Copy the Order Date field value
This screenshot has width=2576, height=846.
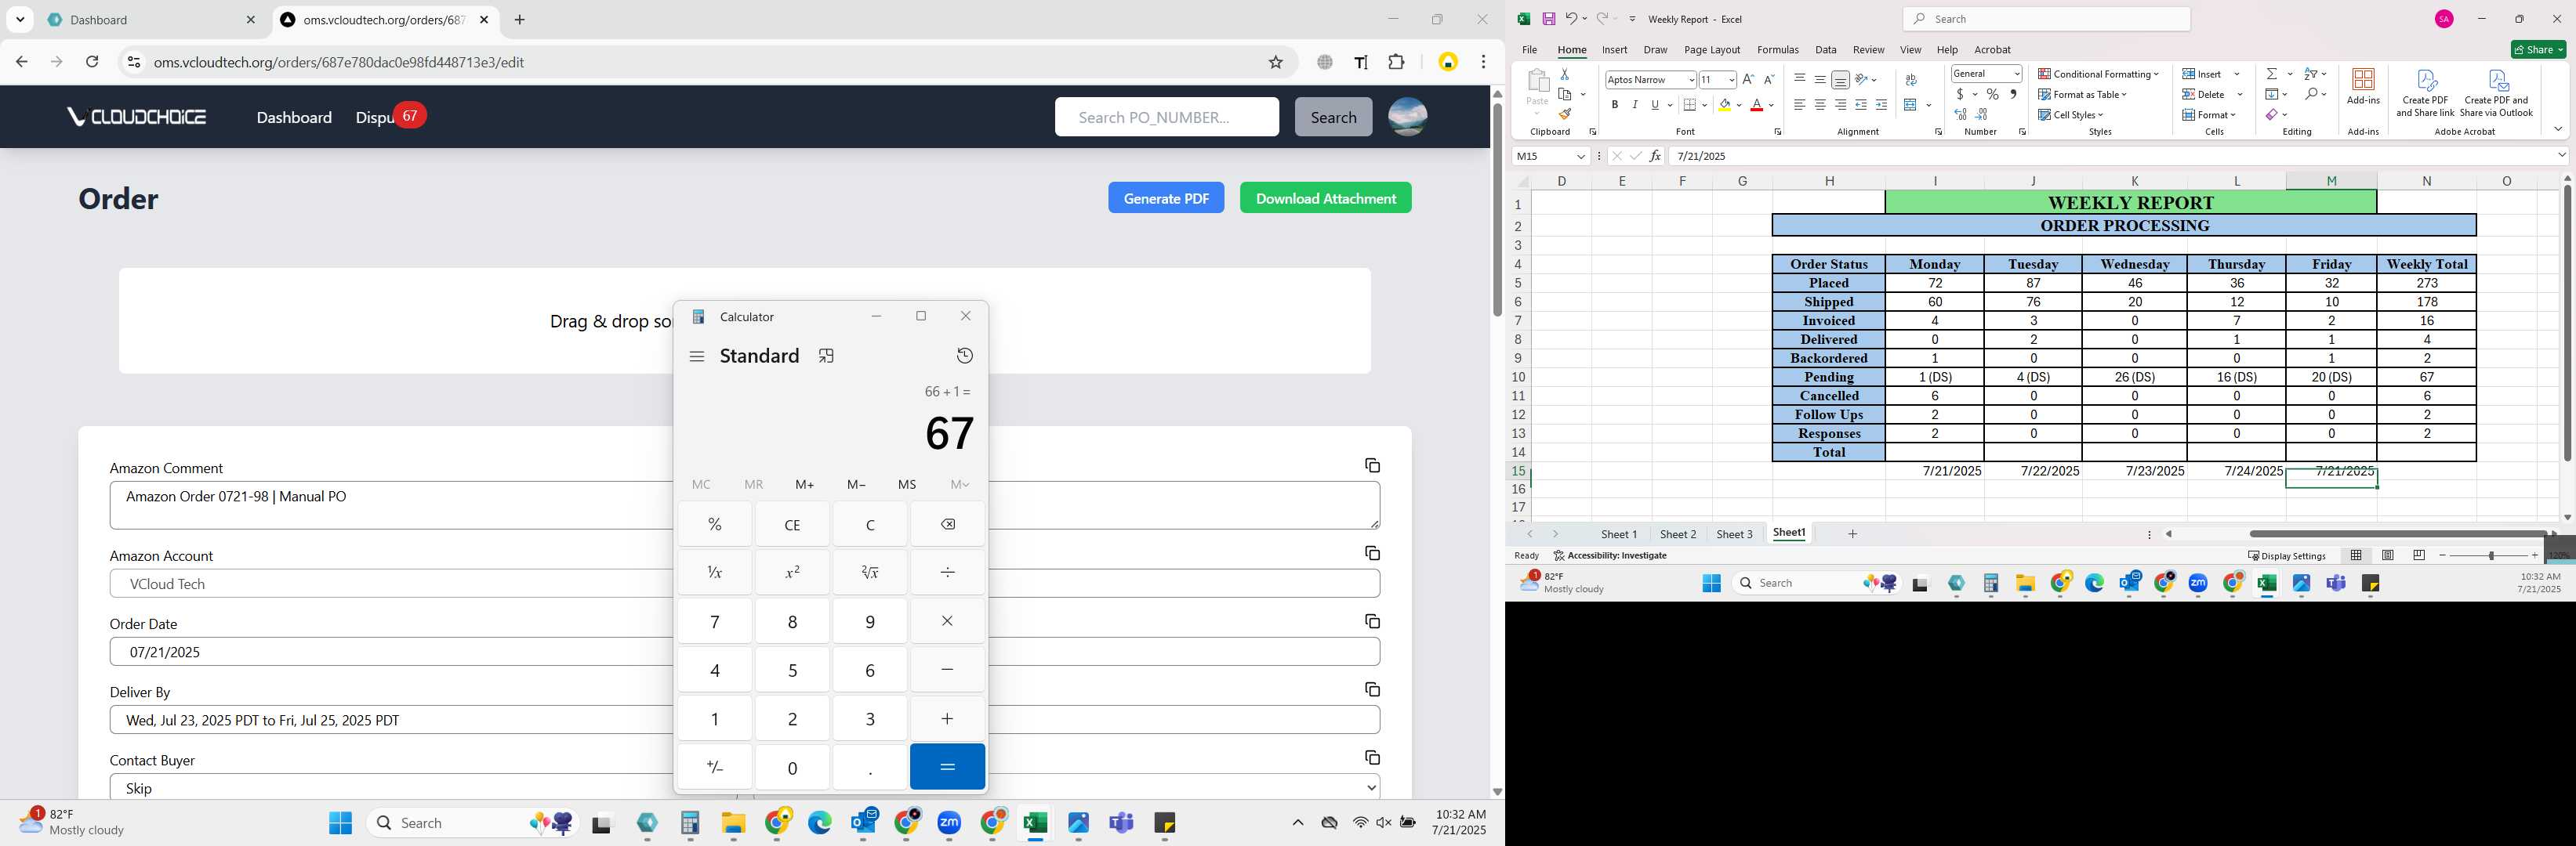[1372, 621]
